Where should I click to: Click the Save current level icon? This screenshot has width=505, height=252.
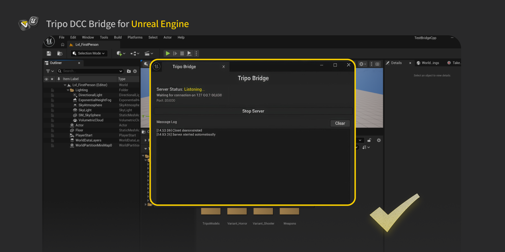[49, 54]
